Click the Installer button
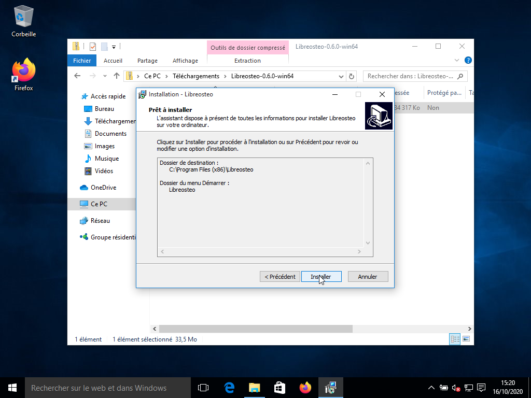531x398 pixels. [321, 277]
